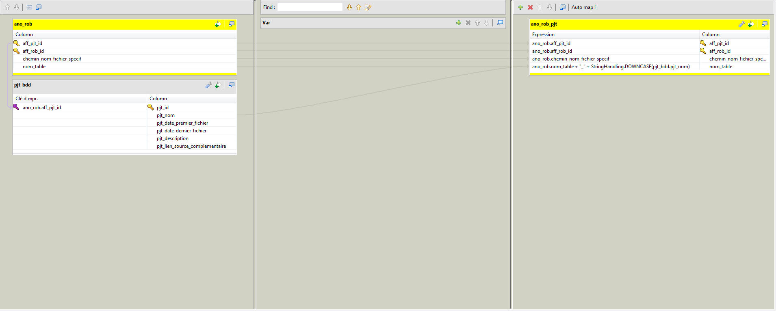Minimize the ano_rob_pjt output table
Viewport: 776px width, 311px height.
coord(765,24)
